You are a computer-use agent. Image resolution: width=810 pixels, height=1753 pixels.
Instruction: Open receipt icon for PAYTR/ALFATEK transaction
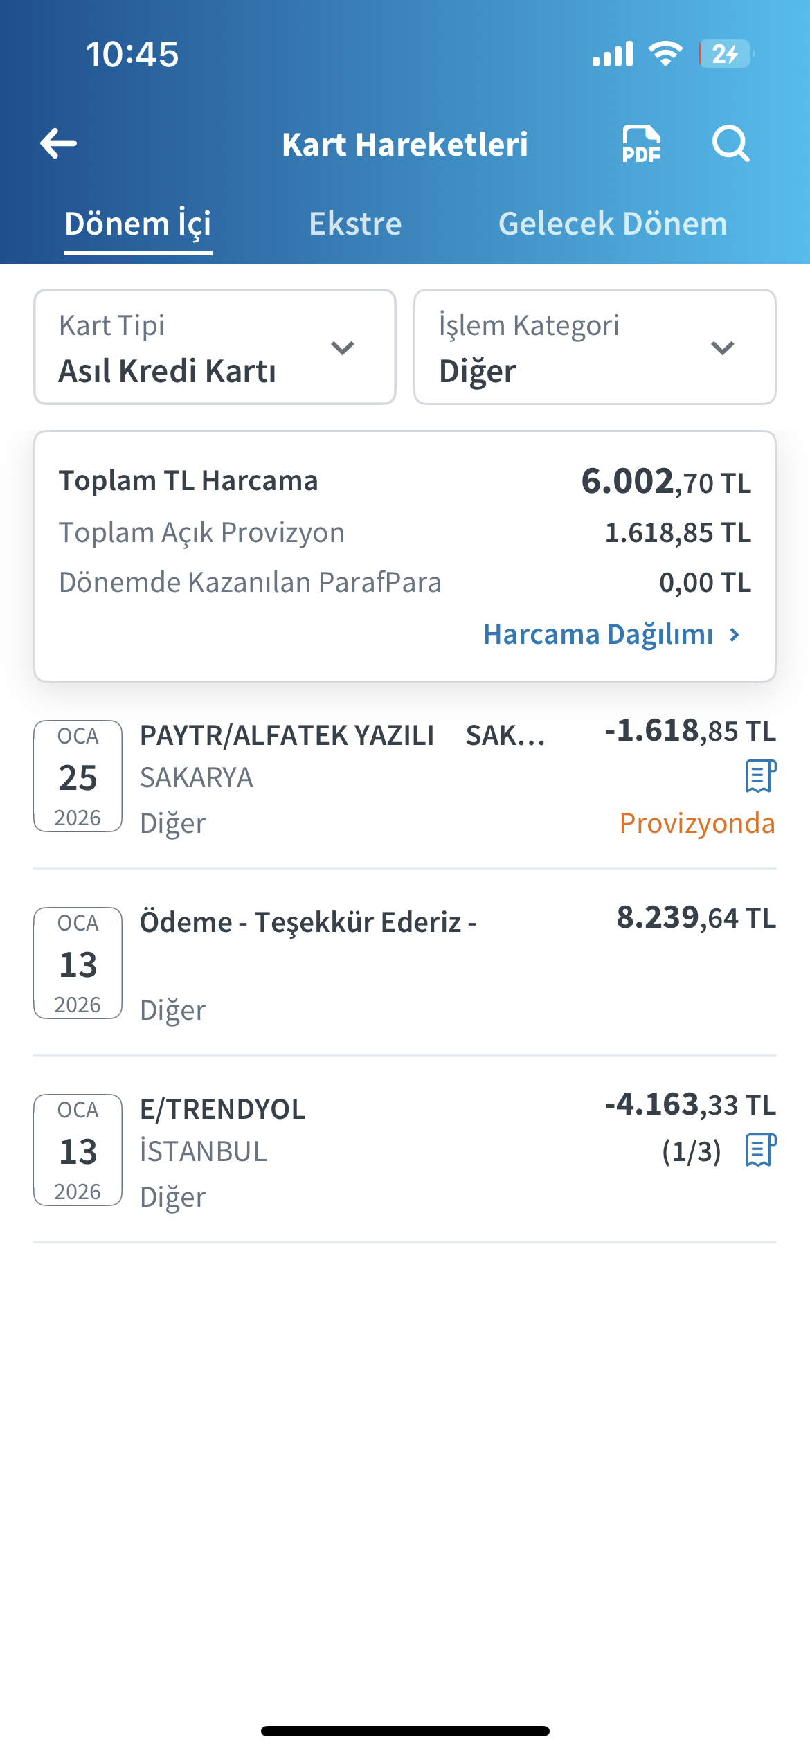coord(760,776)
